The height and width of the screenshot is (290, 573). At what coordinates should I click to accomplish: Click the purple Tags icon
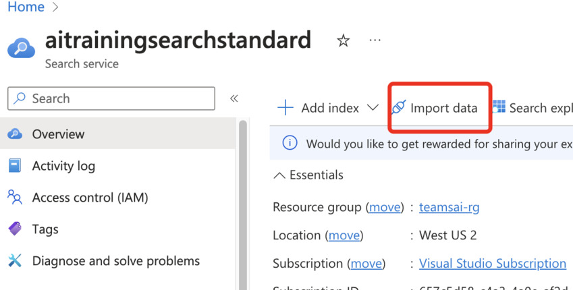15,229
